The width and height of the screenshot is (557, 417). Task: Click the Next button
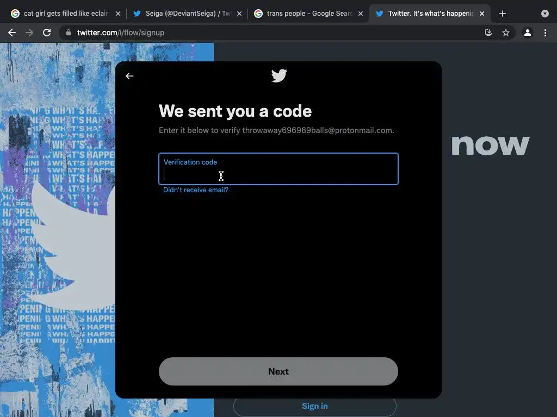click(278, 371)
